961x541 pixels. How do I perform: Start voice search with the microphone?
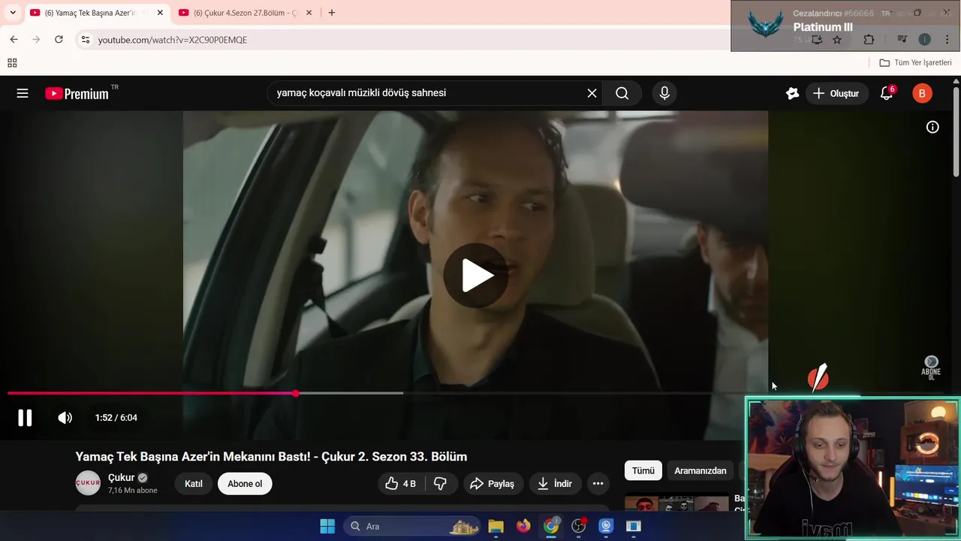[664, 93]
